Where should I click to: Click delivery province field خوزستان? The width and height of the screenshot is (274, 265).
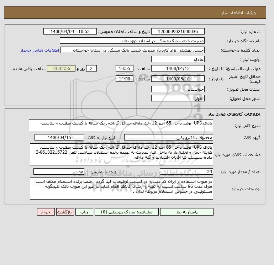pos(178,89)
